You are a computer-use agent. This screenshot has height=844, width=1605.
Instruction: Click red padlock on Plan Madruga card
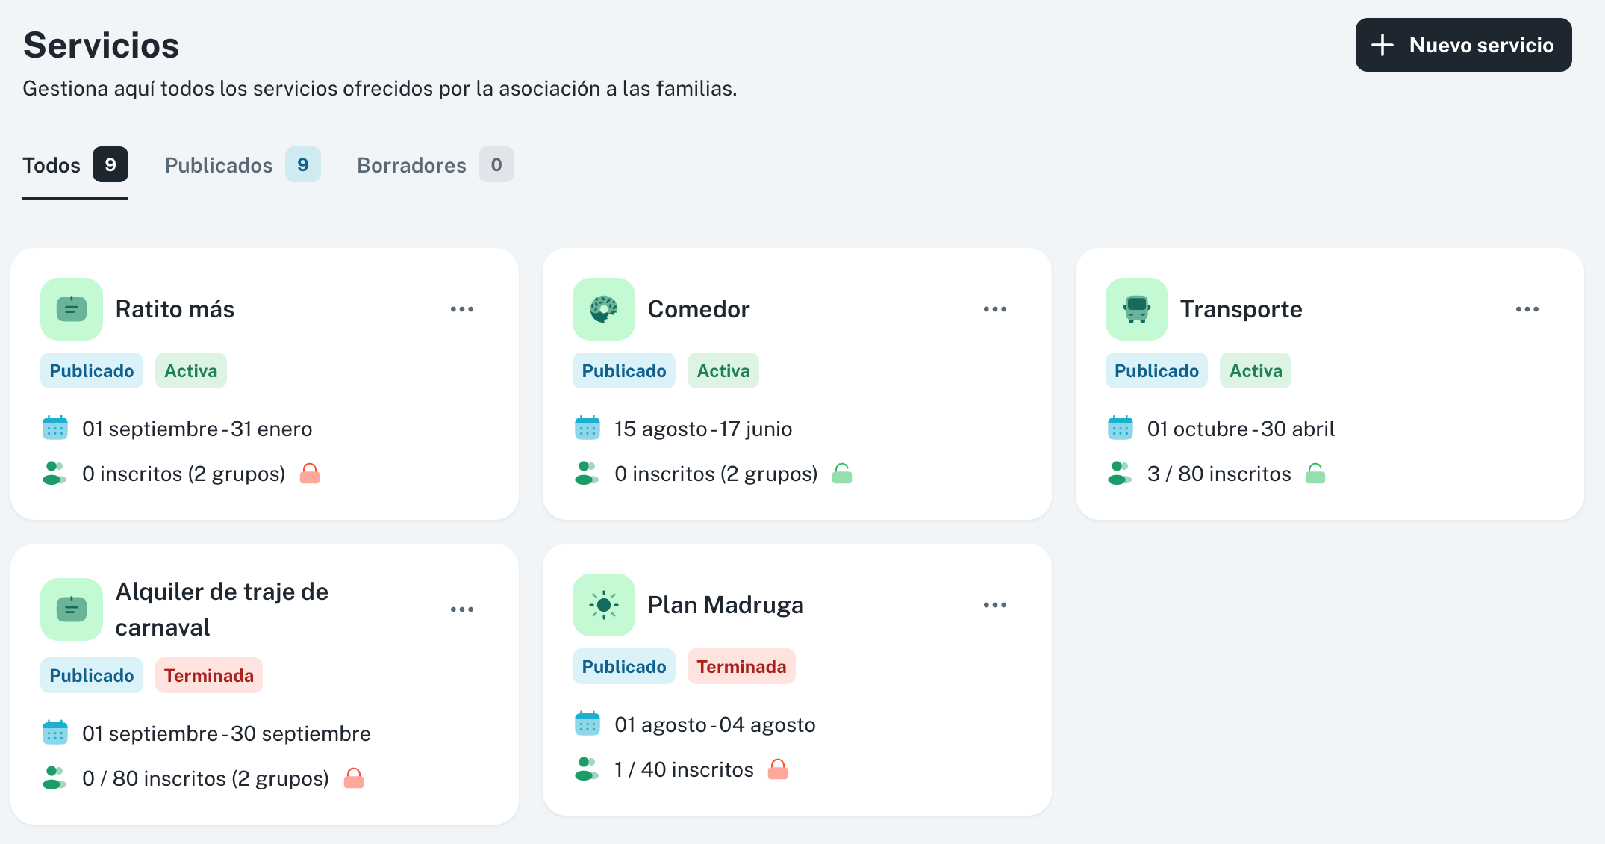pyautogui.click(x=778, y=769)
